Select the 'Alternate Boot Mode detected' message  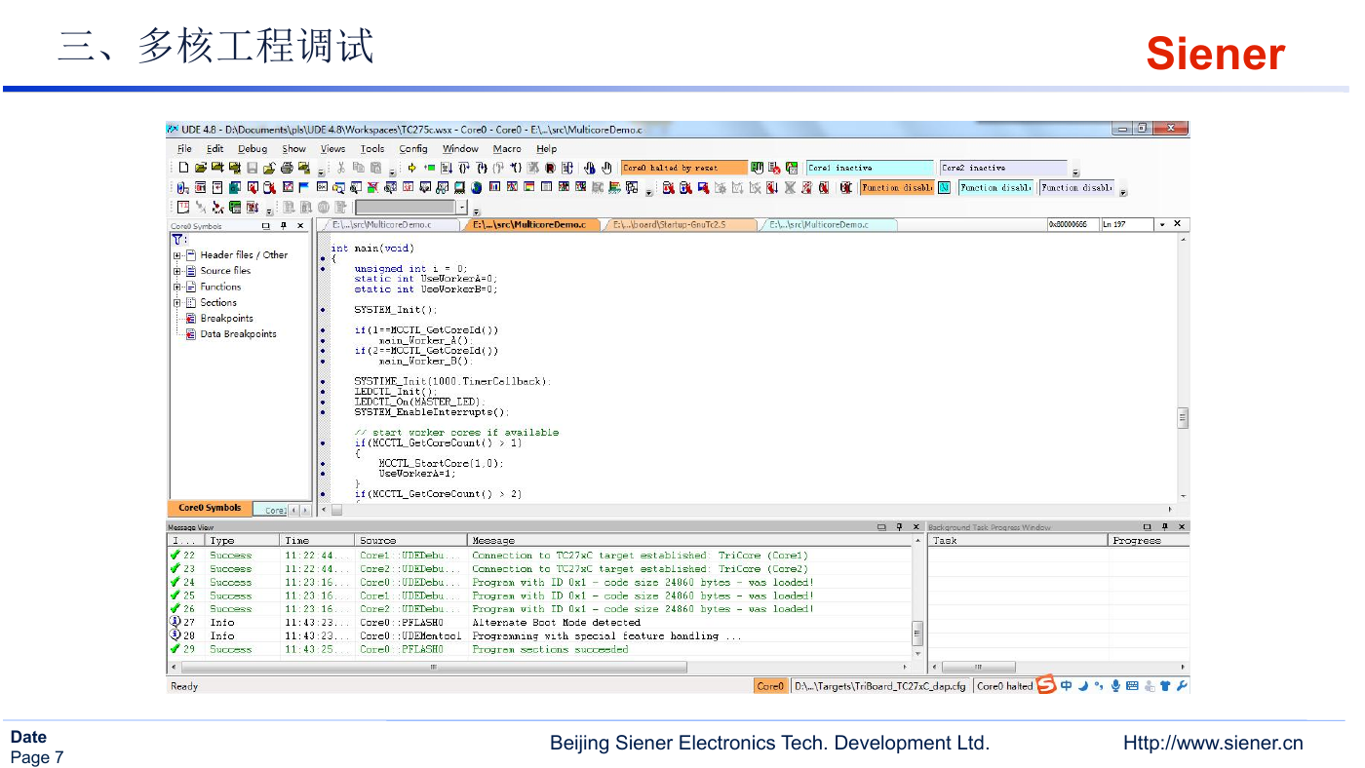pyautogui.click(x=557, y=622)
